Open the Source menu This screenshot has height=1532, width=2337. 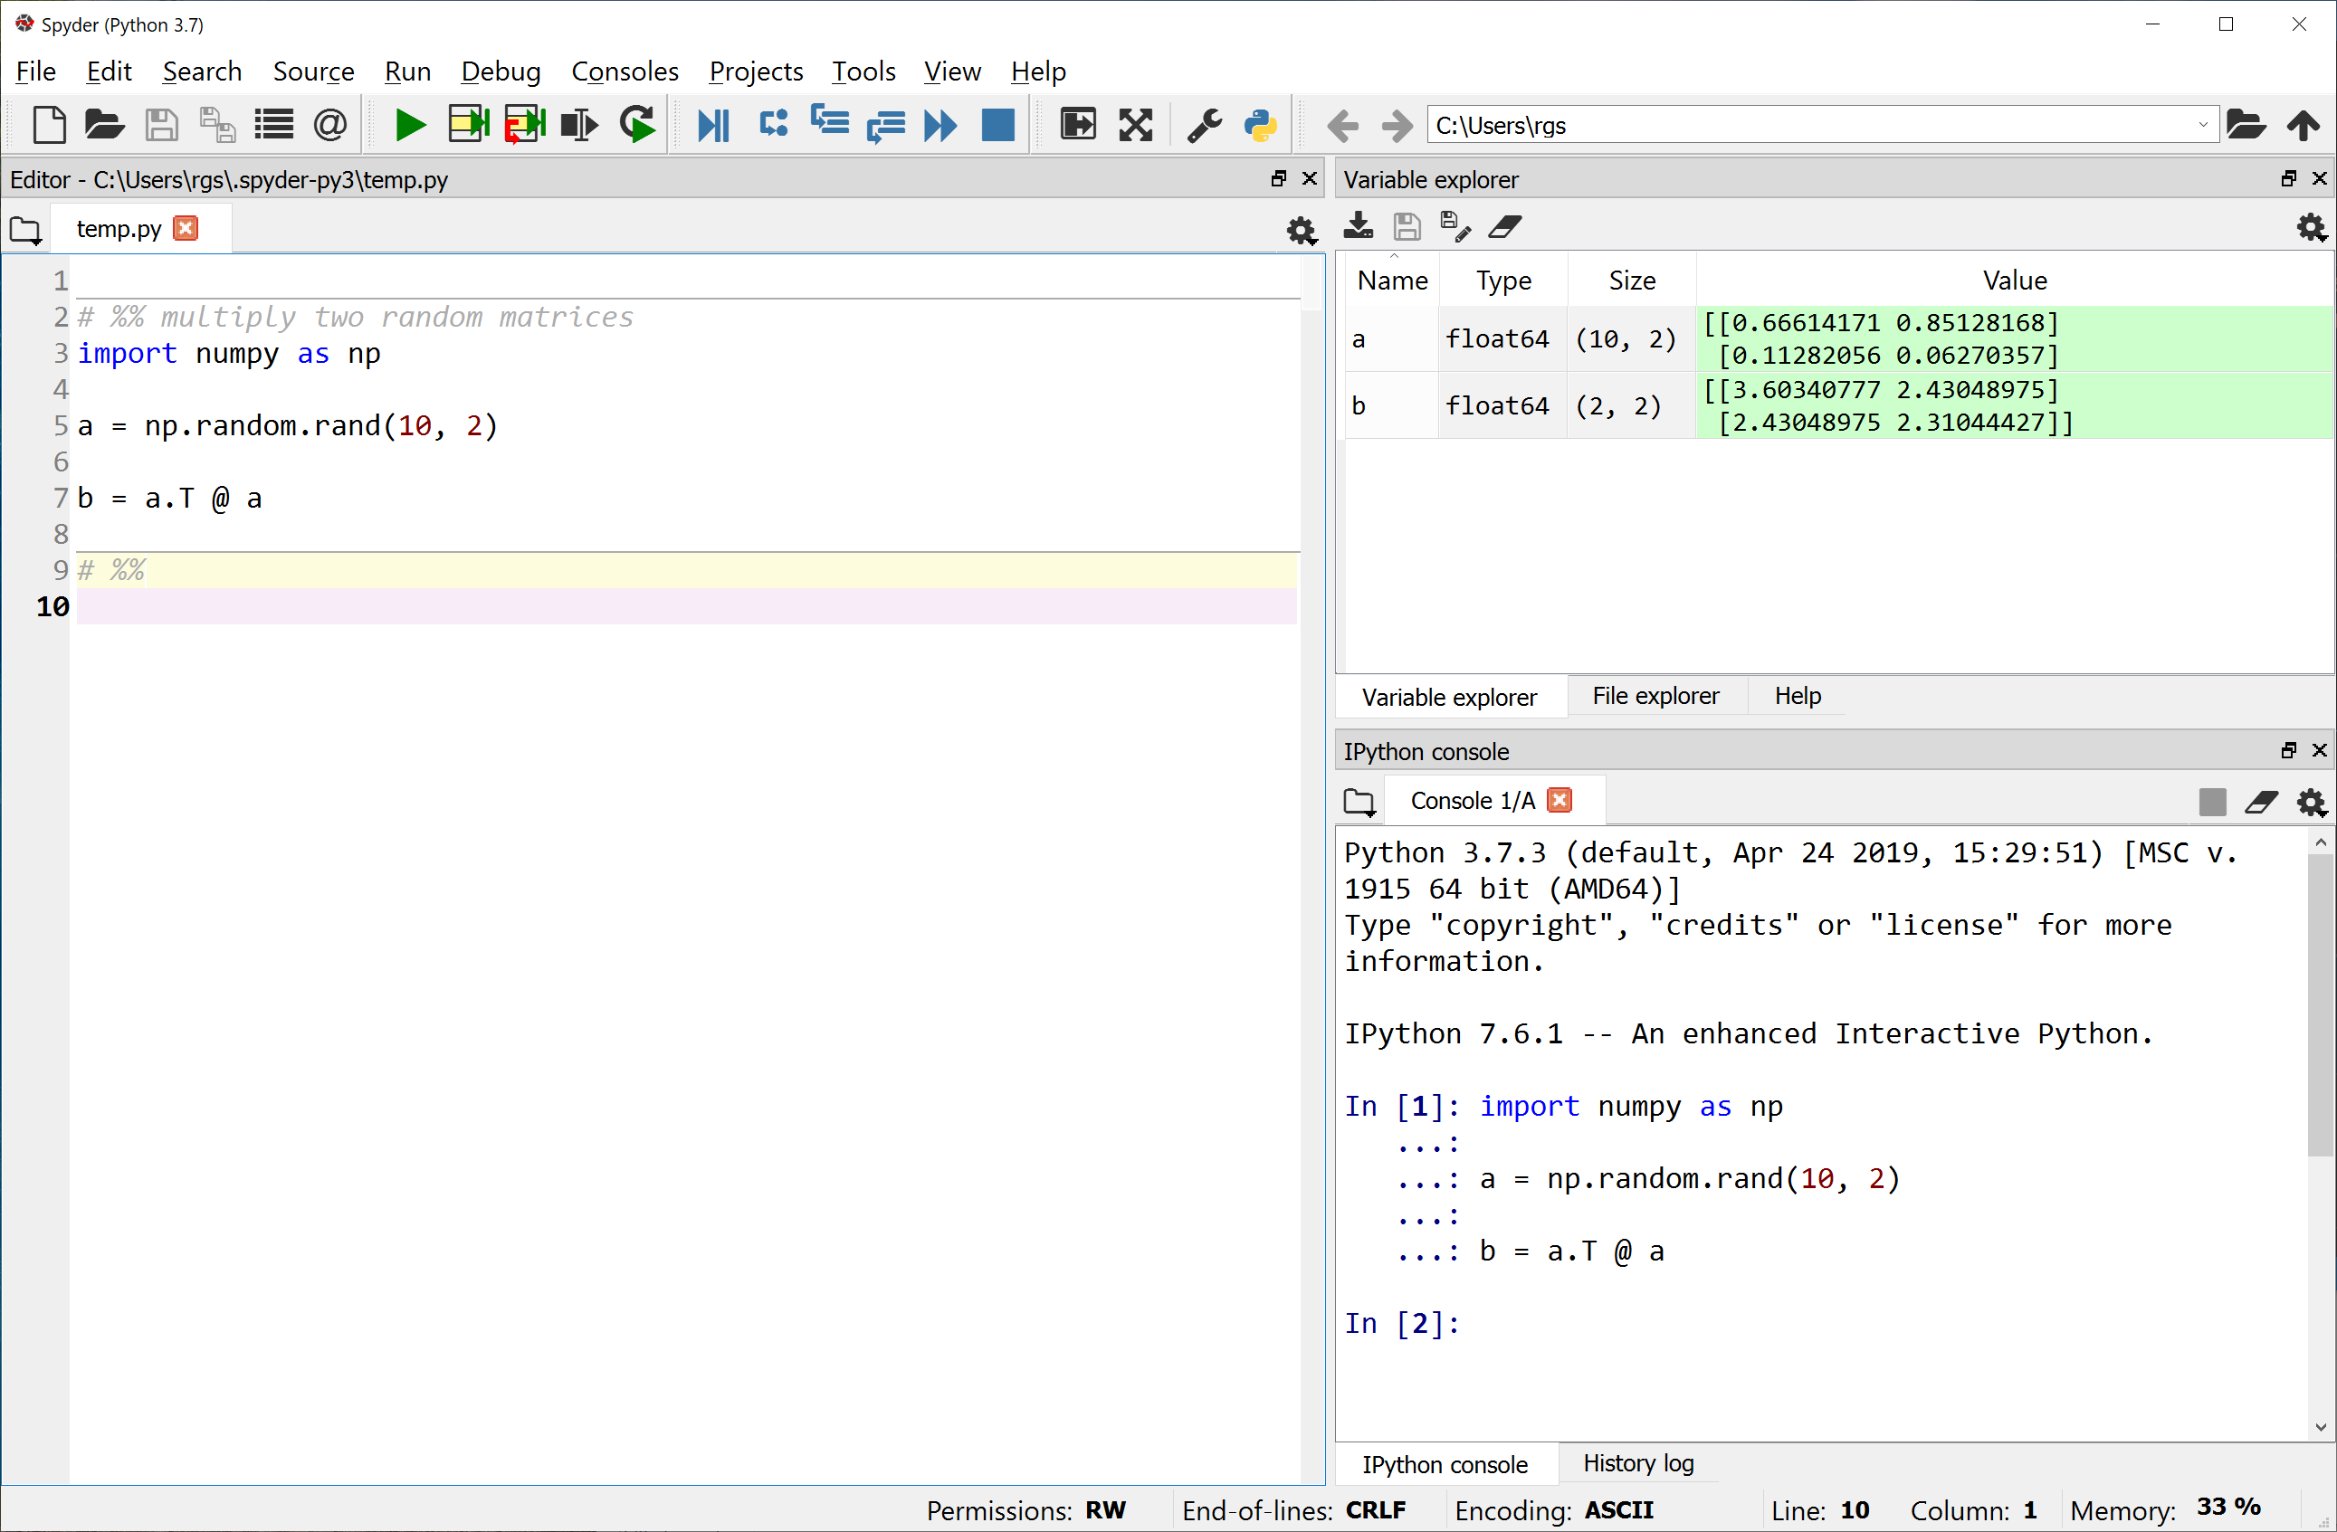pyautogui.click(x=314, y=71)
